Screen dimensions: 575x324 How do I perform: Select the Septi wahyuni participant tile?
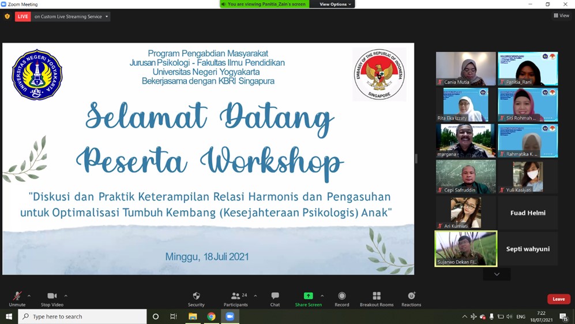click(x=528, y=249)
